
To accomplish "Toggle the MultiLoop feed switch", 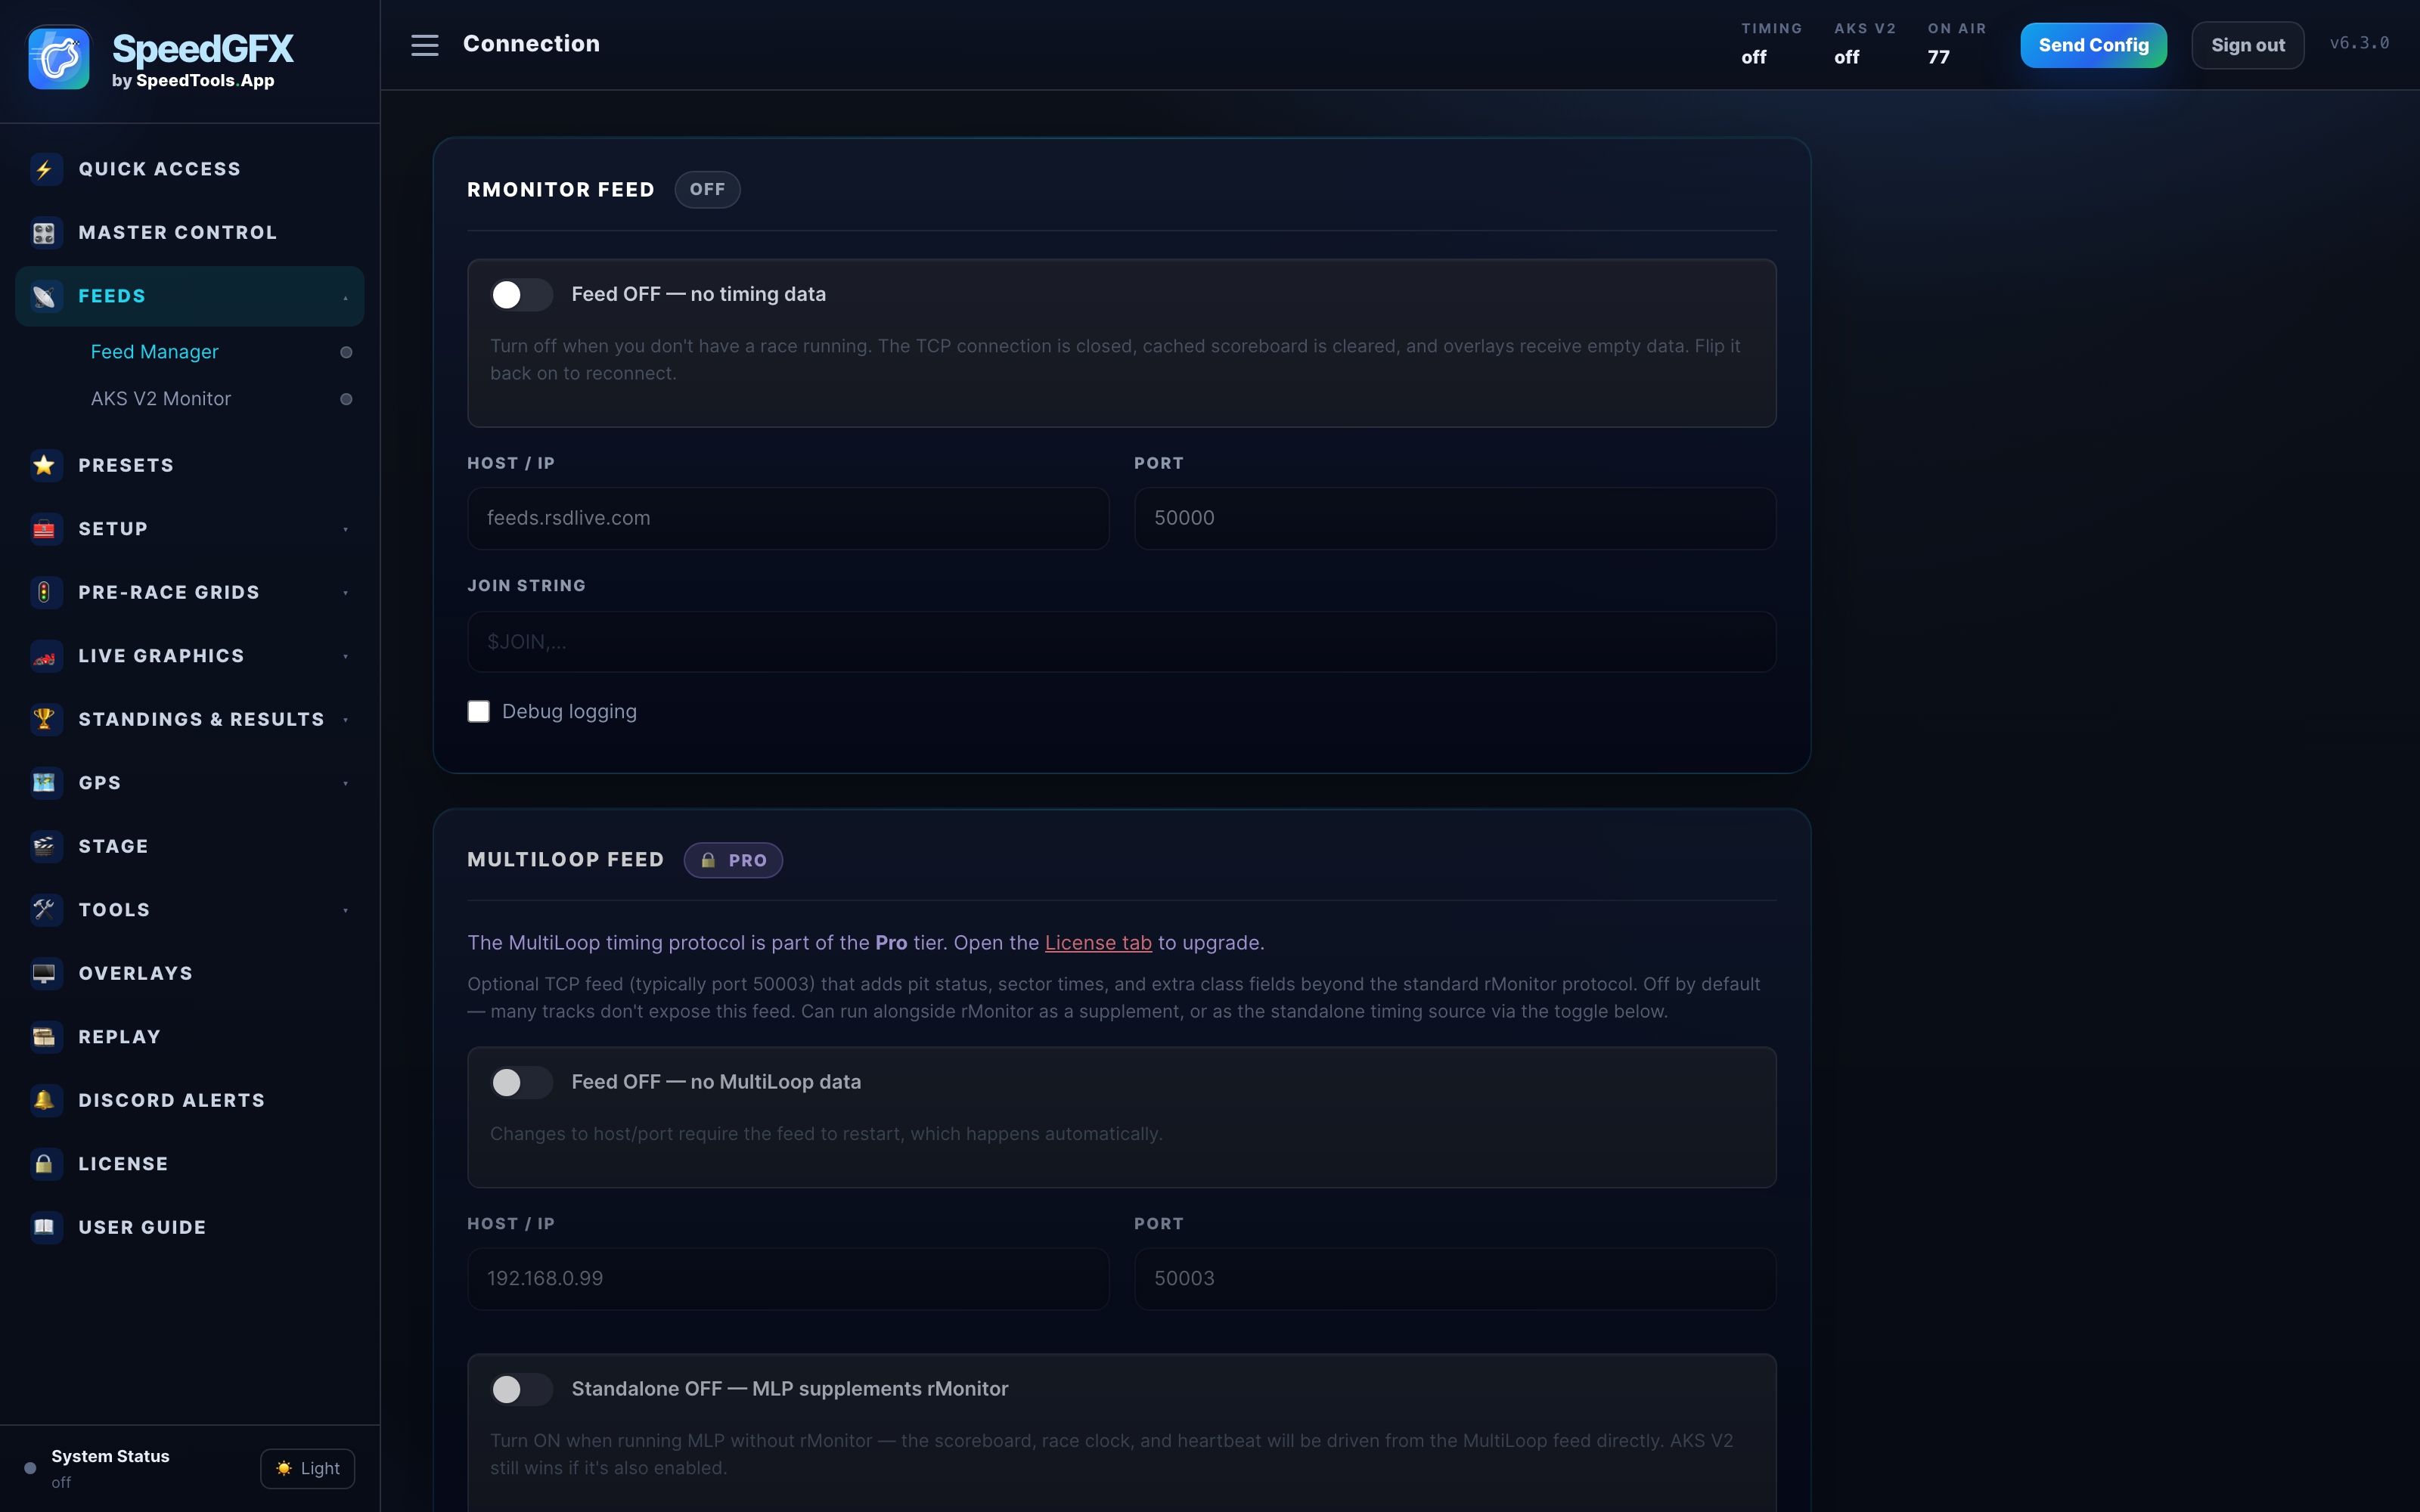I will click(521, 1082).
